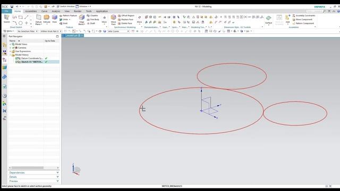Launch the Extrude command
This screenshot has width=340, height=191.
coord(47,19)
